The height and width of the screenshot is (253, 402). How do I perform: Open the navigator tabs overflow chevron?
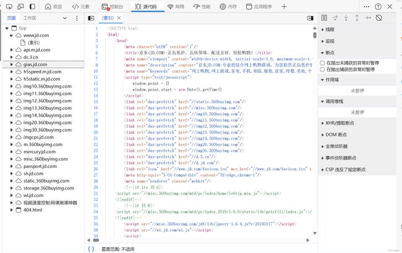[x=65, y=18]
